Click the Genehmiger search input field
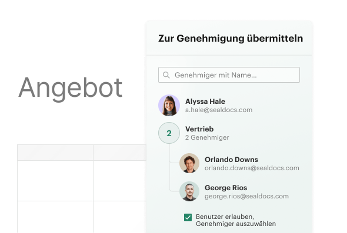Screen dimensions: 347x233 click(229, 75)
